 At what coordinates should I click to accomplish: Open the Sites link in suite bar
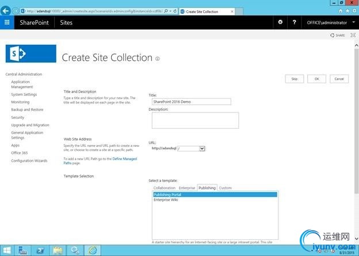pos(66,22)
